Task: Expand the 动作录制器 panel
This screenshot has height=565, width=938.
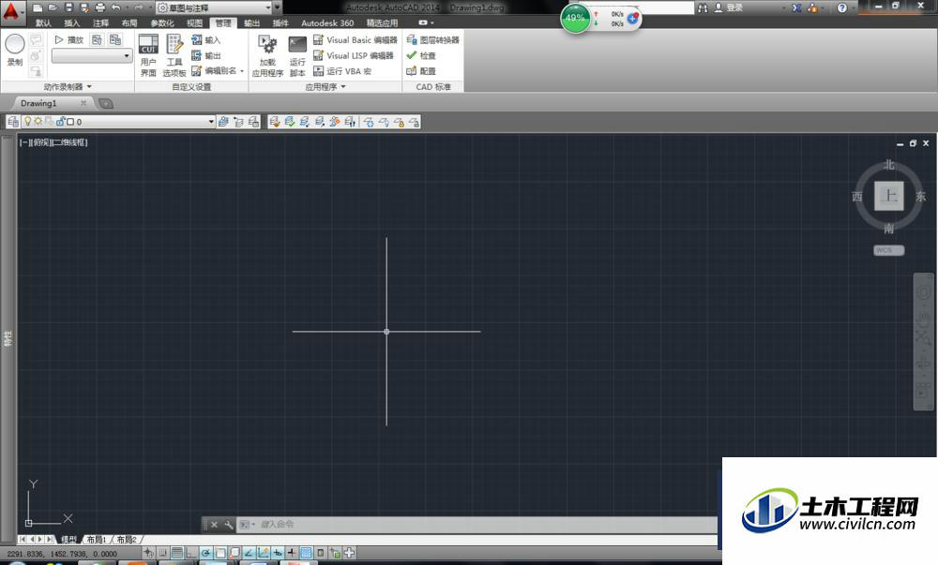Action: click(67, 86)
